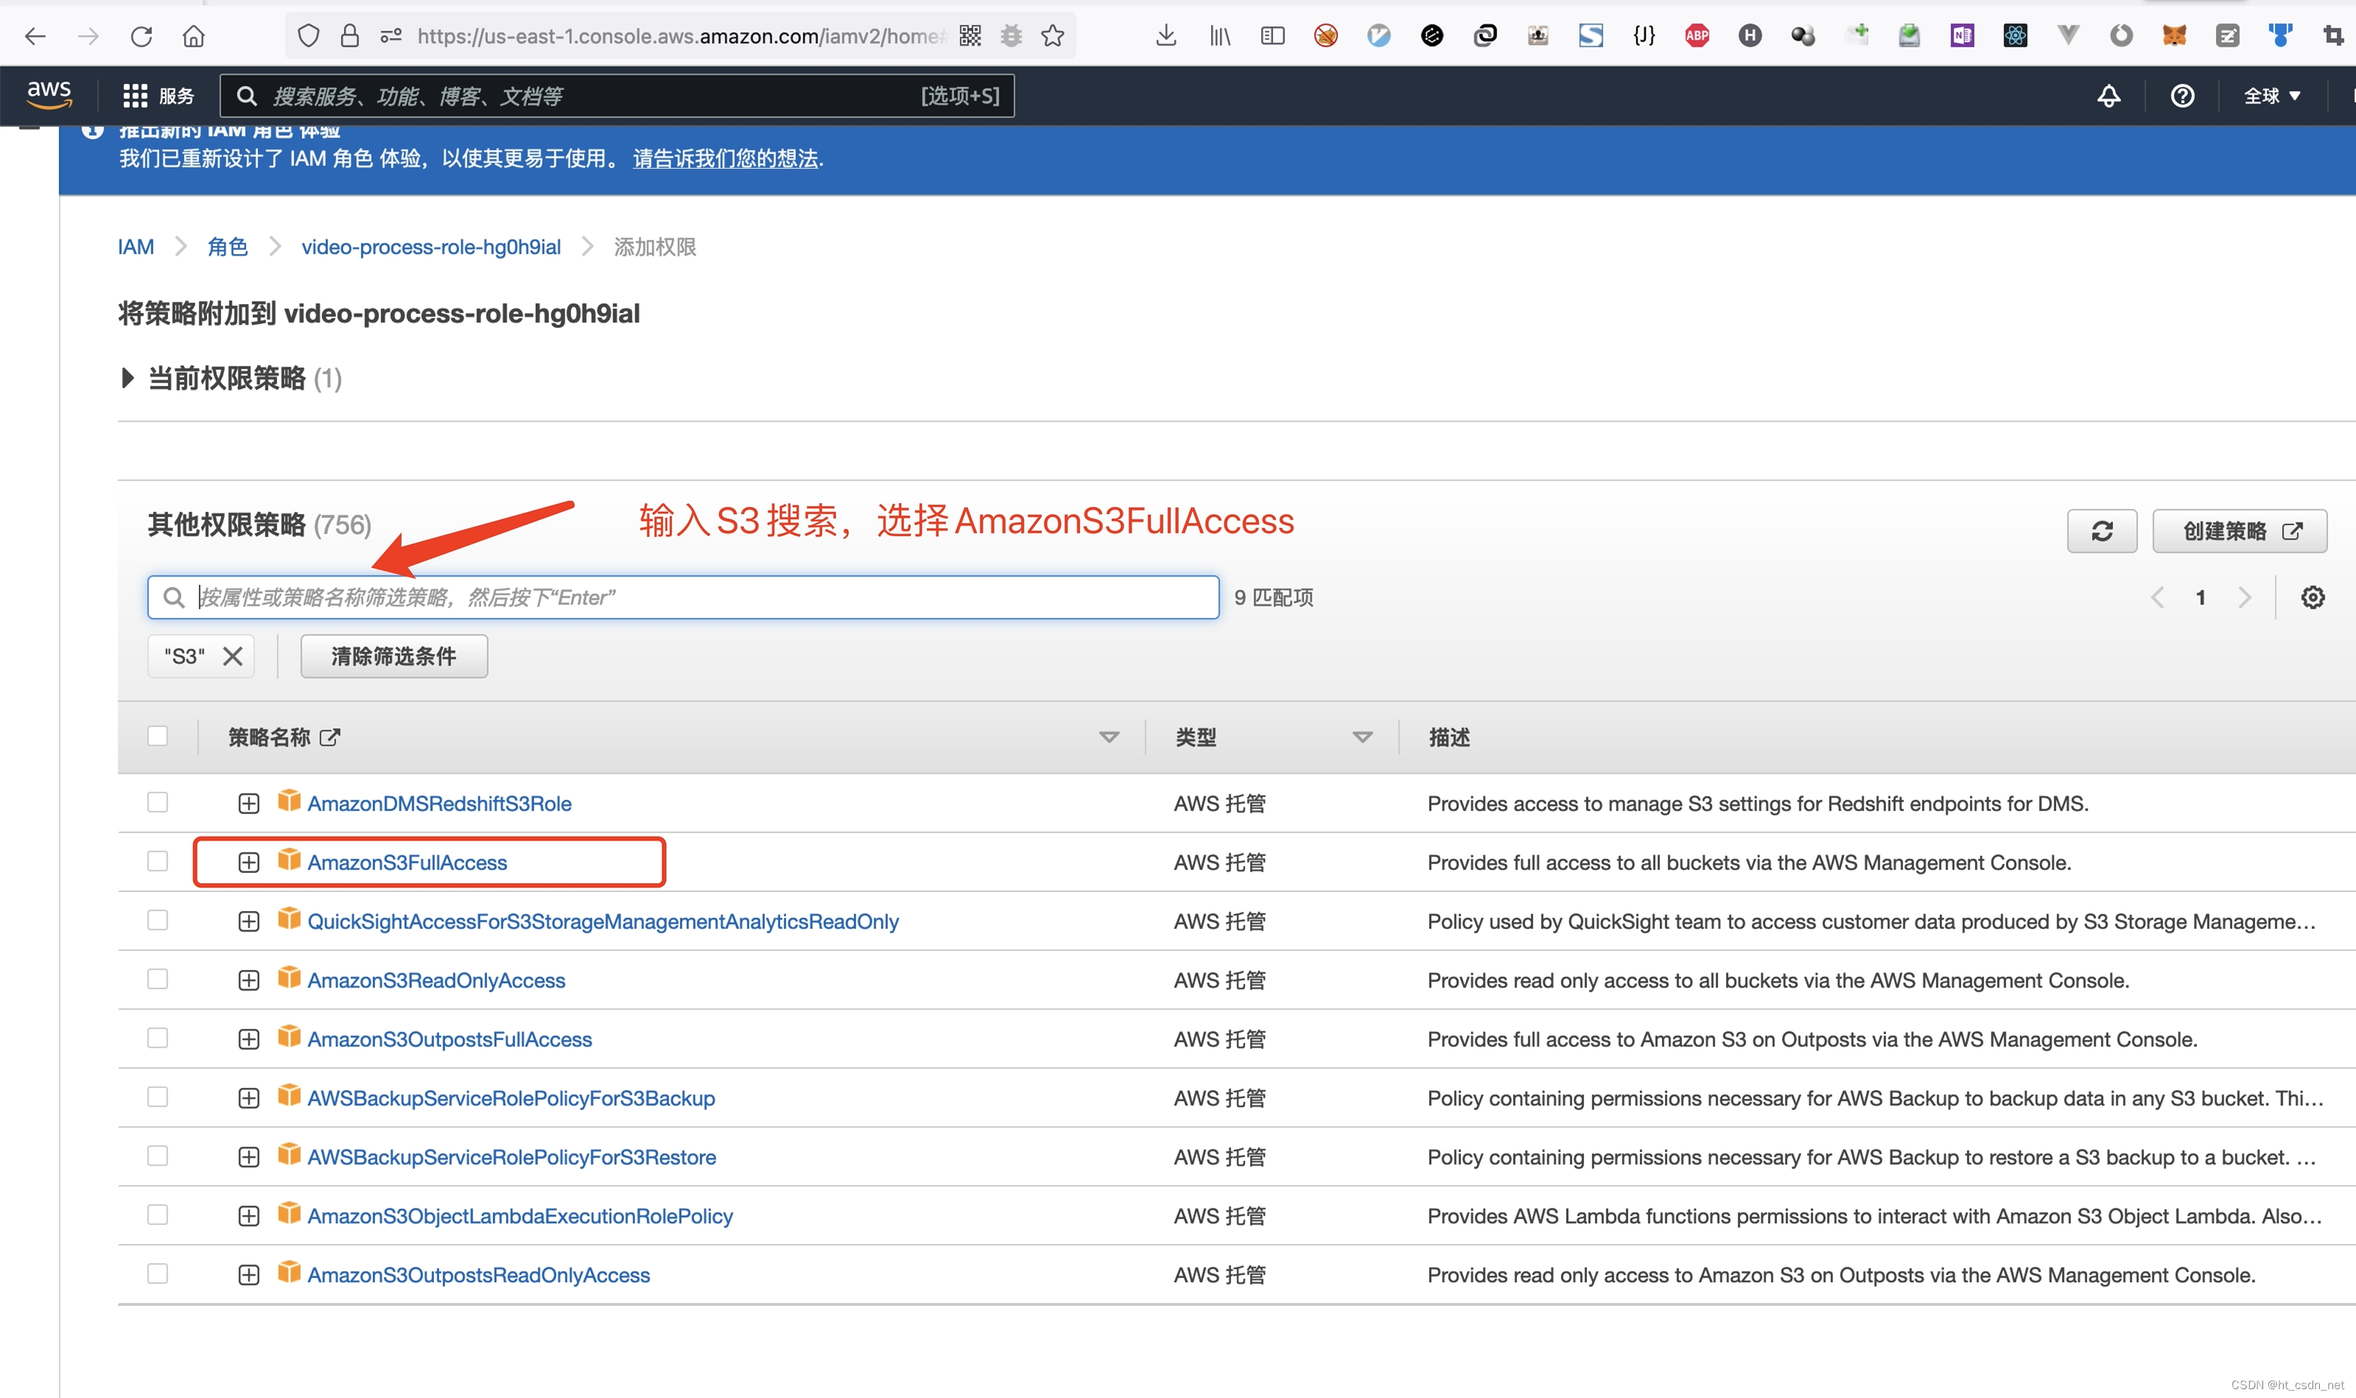Open the browser downloads icon
The height and width of the screenshot is (1398, 2356).
1166,36
